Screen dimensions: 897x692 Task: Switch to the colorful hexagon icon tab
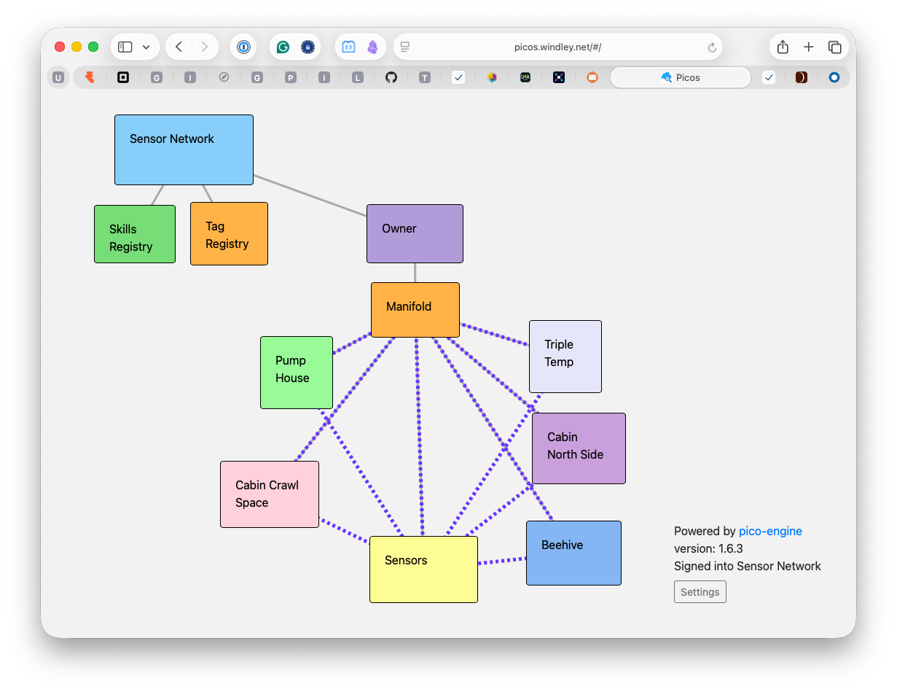tap(492, 77)
